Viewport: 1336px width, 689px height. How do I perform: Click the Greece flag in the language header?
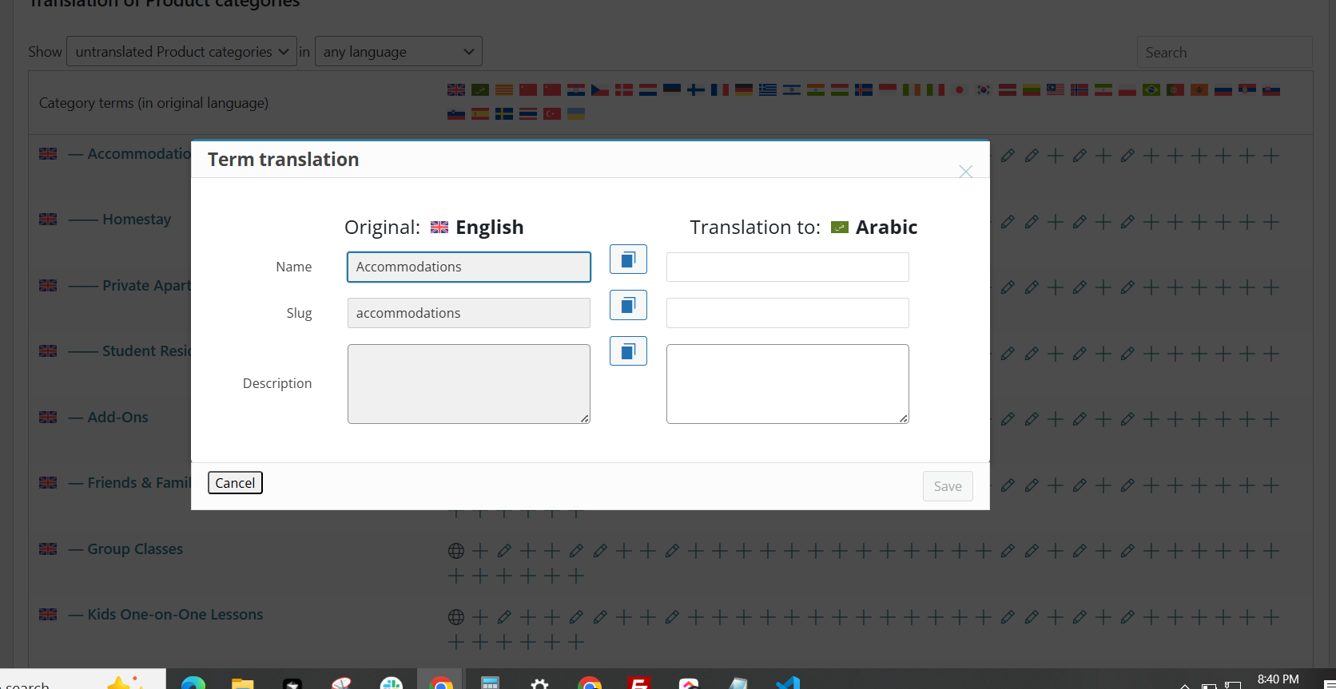point(768,90)
